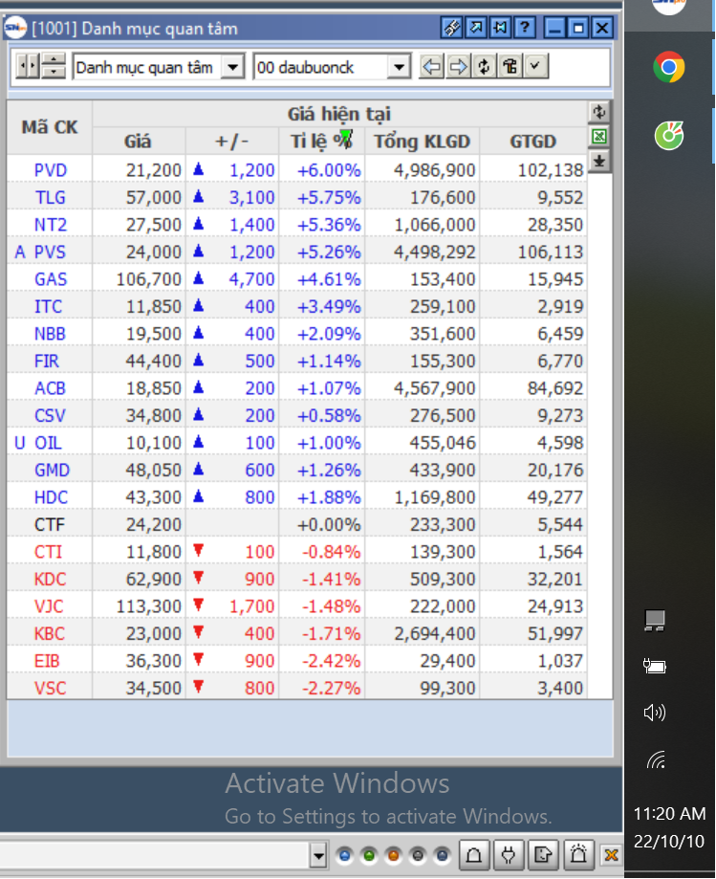Select the EIB stock code
Image resolution: width=716 pixels, height=879 pixels.
[47, 661]
